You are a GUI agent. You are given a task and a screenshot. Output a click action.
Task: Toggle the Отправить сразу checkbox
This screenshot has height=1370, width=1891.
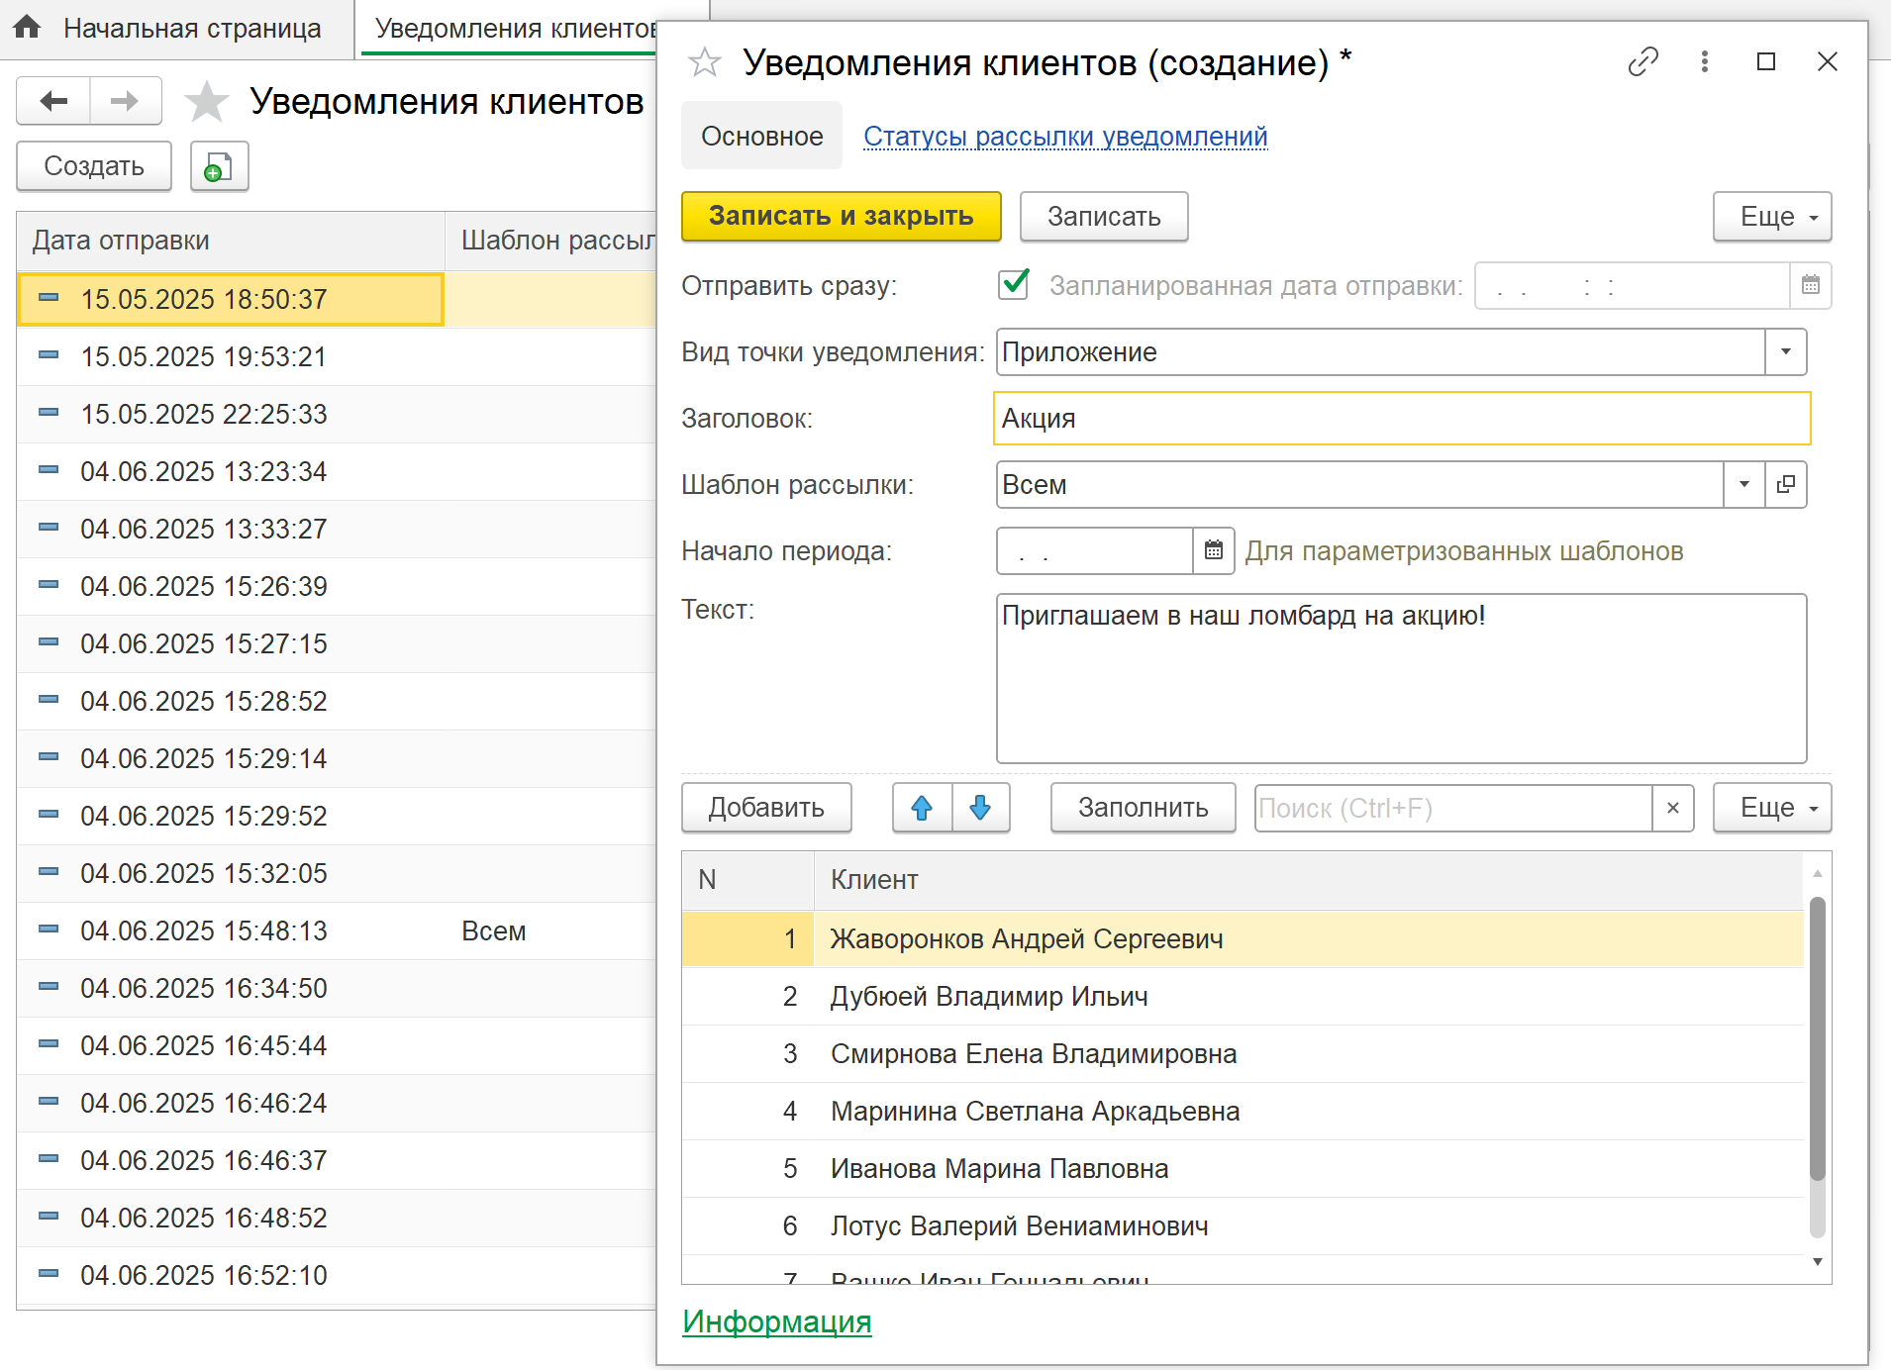(x=1014, y=284)
